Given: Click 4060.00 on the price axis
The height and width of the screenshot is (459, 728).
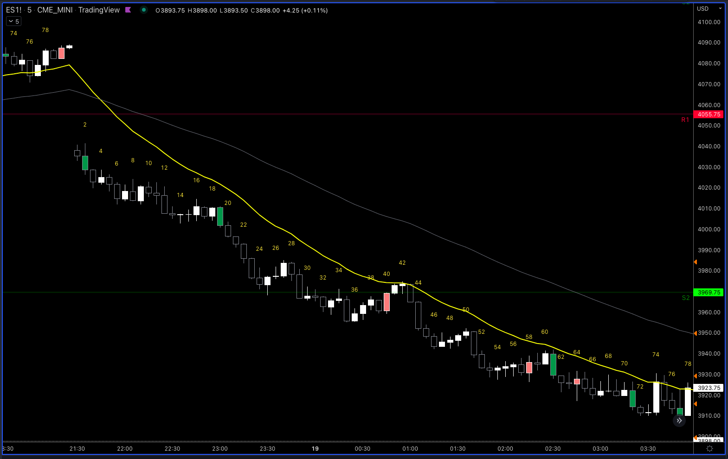Looking at the screenshot, I should tap(709, 105).
